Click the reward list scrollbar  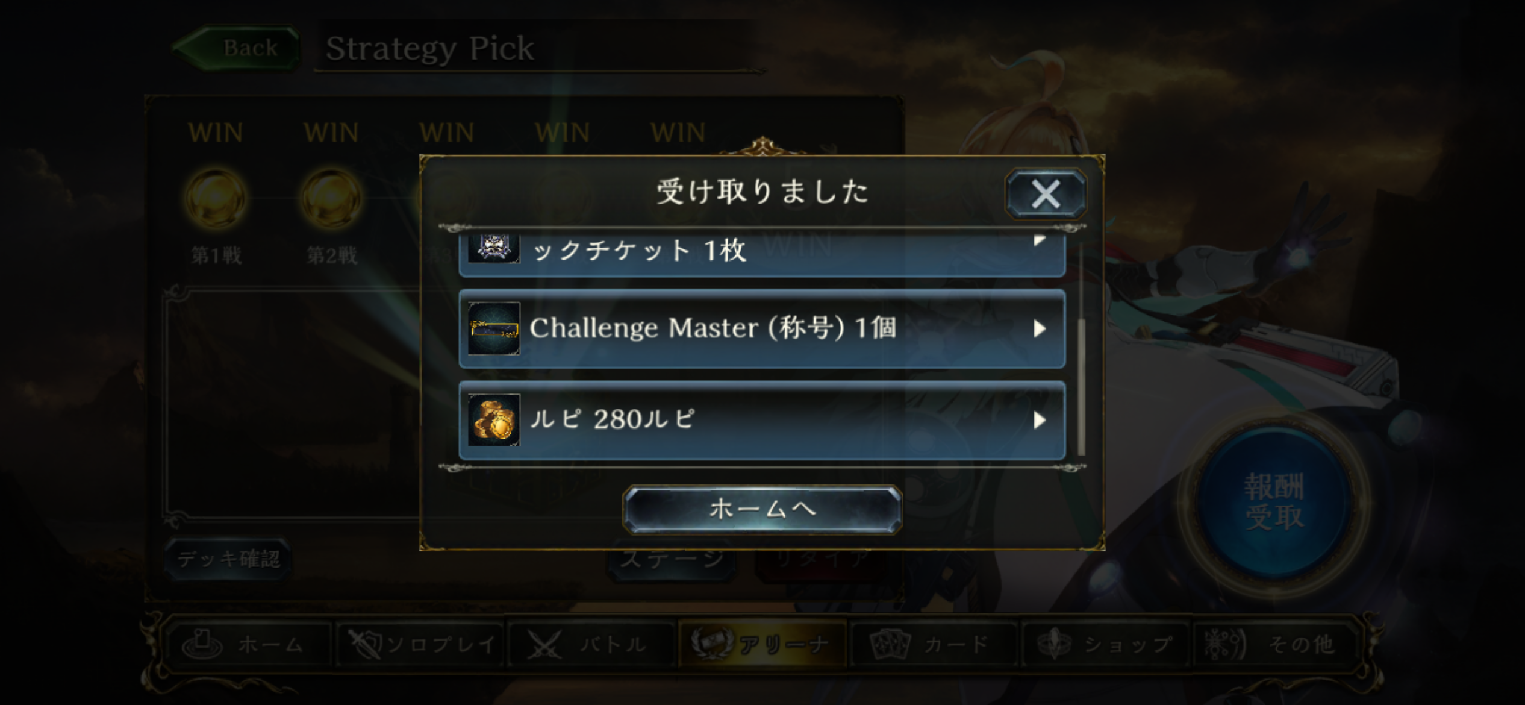click(1081, 348)
